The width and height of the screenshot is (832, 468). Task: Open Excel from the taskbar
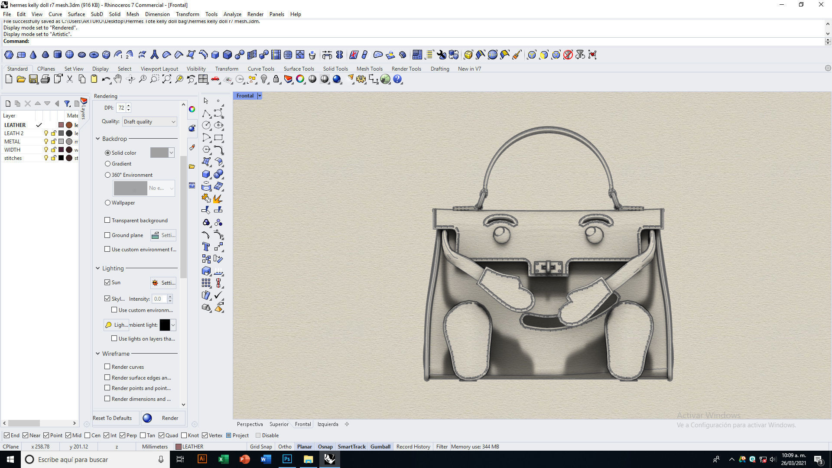pos(224,459)
